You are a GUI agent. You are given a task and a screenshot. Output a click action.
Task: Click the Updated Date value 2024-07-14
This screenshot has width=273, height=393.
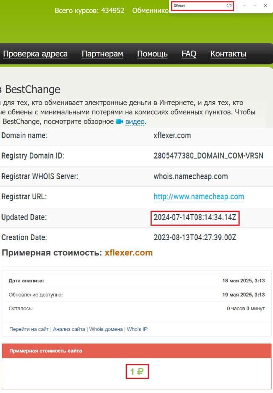(195, 217)
